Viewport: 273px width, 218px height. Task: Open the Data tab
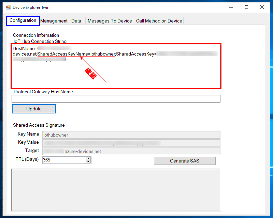[x=76, y=21]
